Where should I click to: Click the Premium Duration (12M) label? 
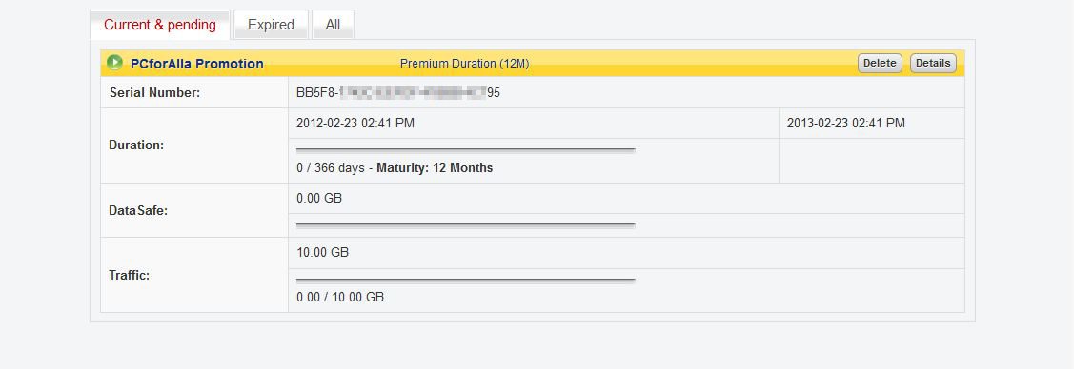(x=464, y=64)
